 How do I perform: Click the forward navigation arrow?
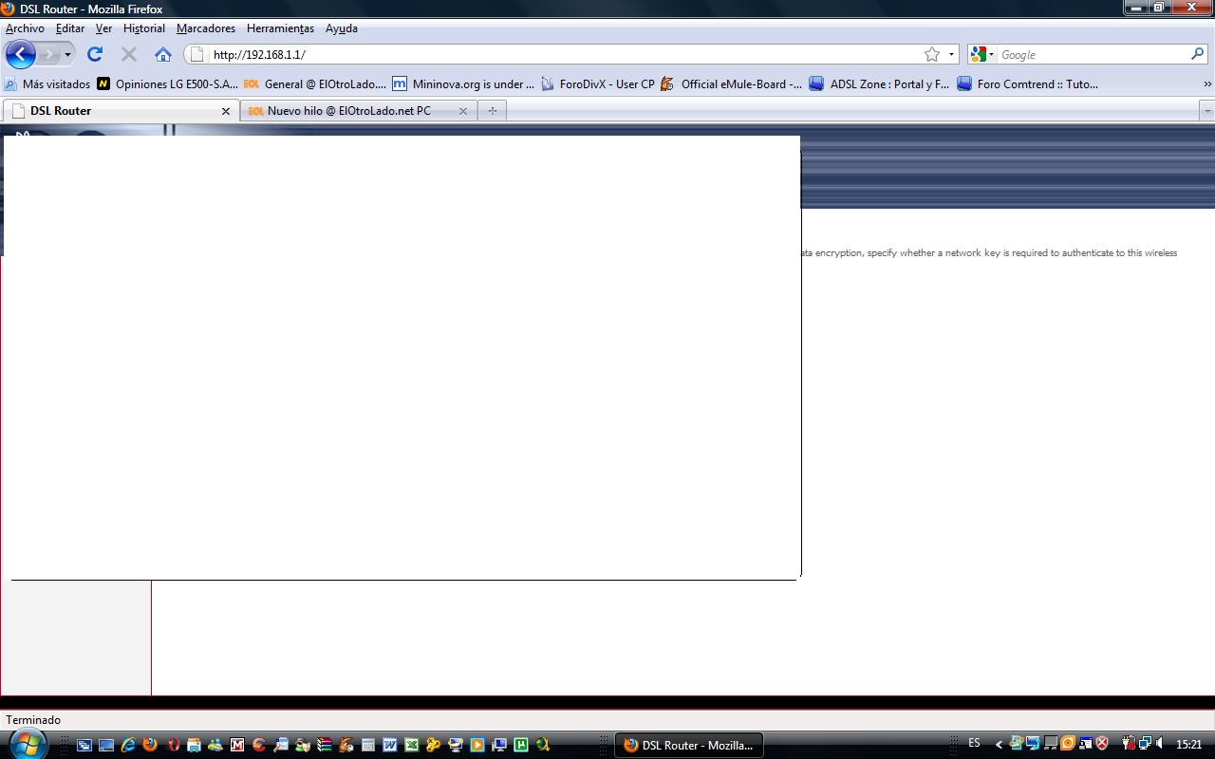[x=48, y=54]
